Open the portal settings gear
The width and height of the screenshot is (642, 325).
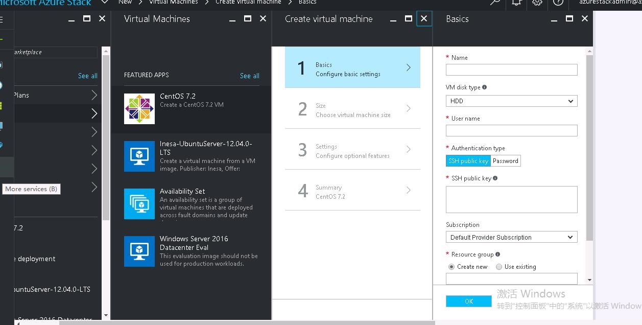click(x=537, y=3)
